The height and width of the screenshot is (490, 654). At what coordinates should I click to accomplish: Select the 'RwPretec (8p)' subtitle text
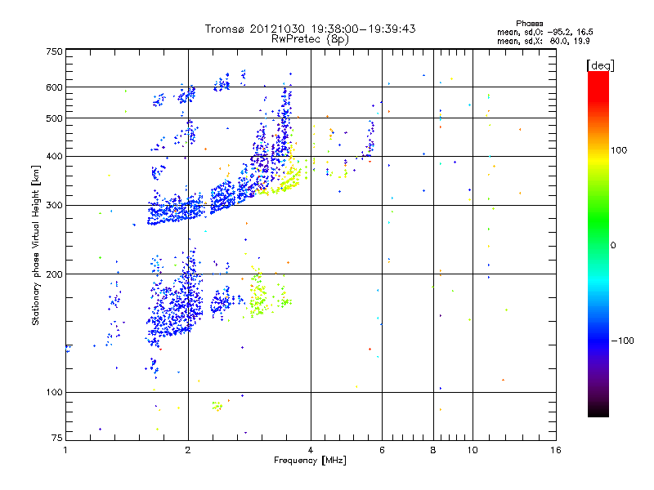tap(310, 39)
